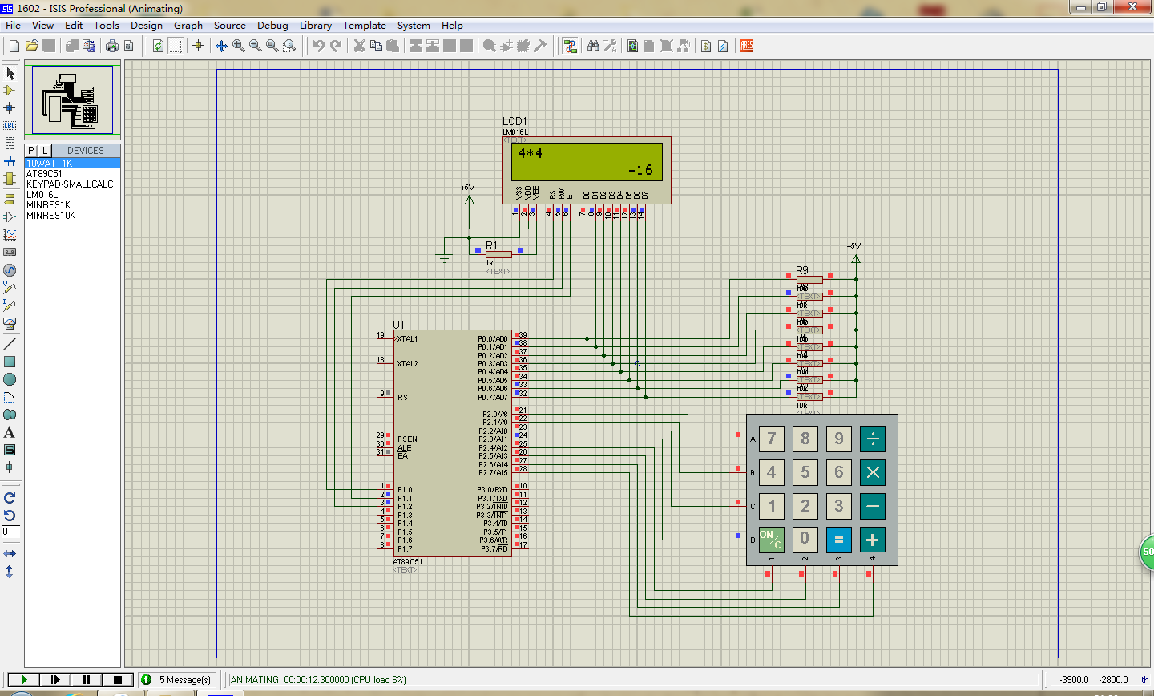Pause the running simulation
The height and width of the screenshot is (696, 1154).
pos(87,679)
